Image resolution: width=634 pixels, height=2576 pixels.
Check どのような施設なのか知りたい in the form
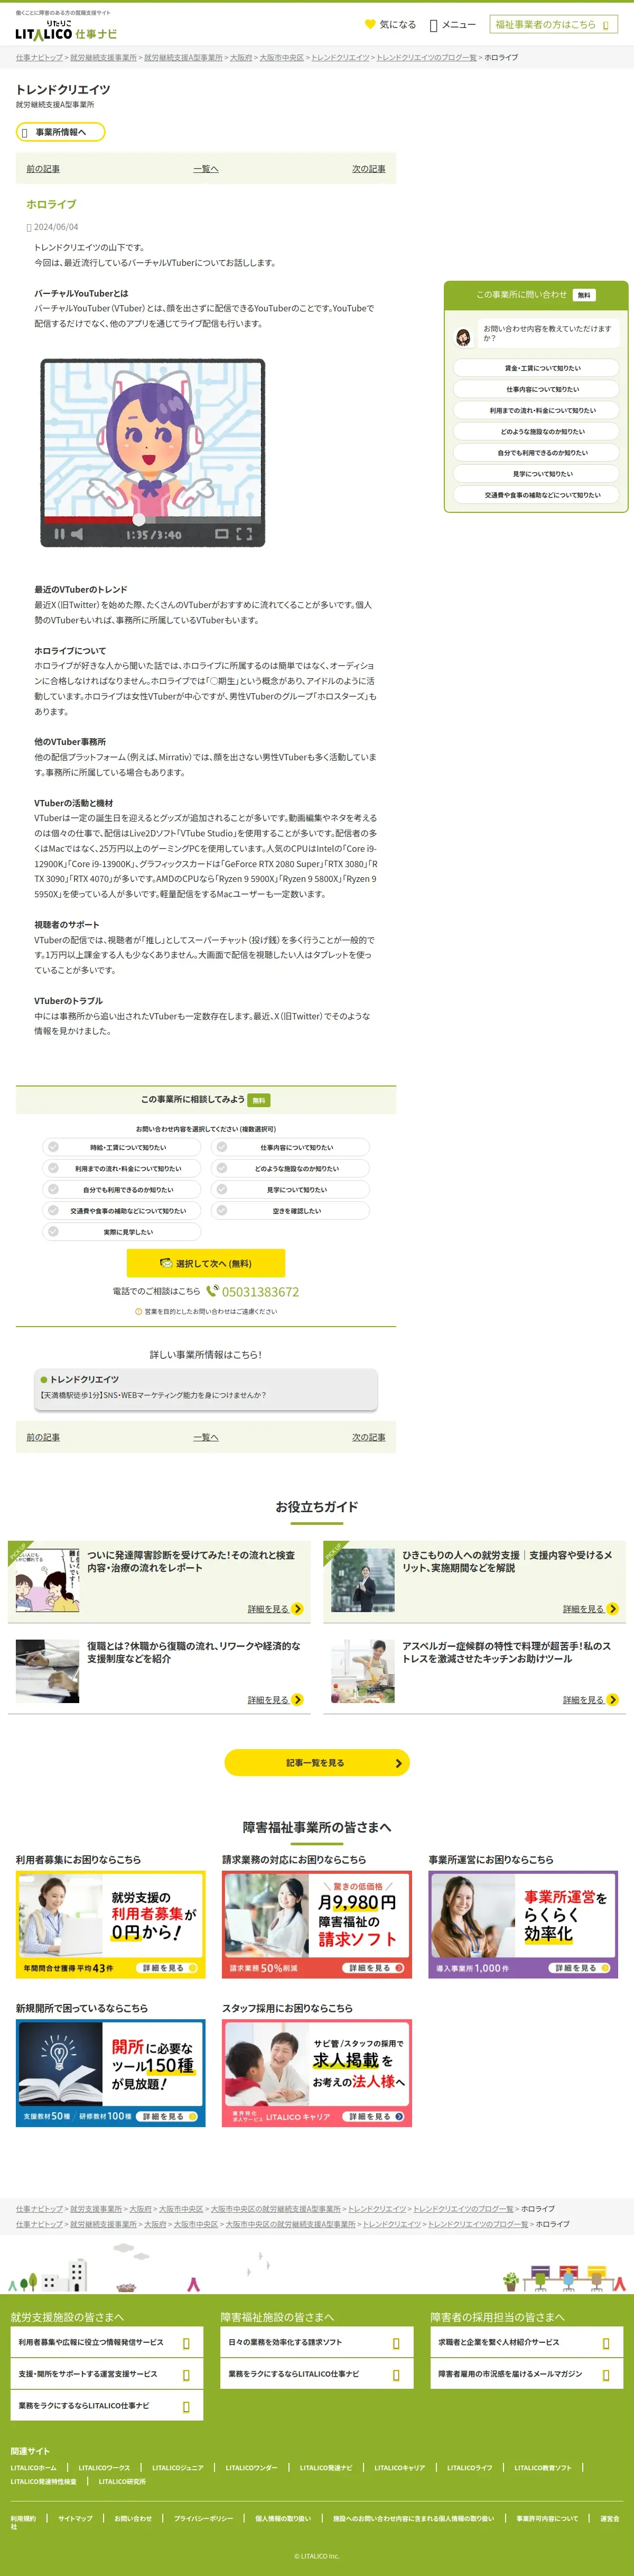[290, 1168]
